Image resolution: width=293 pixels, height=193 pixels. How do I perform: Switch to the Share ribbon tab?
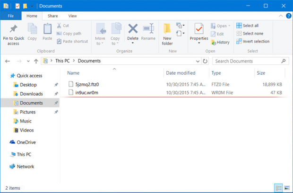click(x=53, y=16)
